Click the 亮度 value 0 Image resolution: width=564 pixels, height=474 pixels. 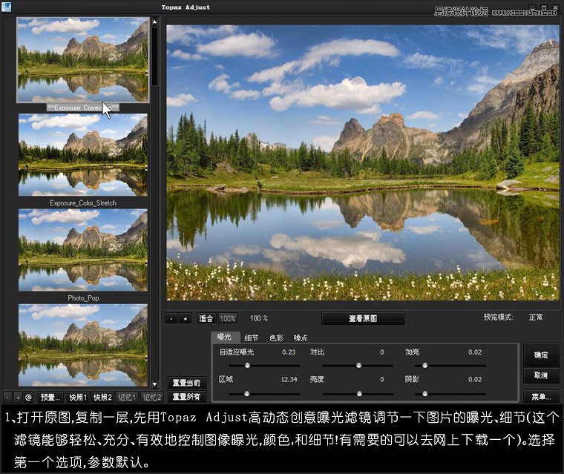pyautogui.click(x=382, y=379)
